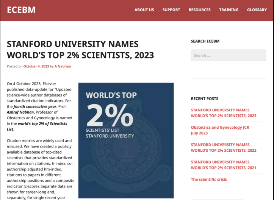This screenshot has height=200, width=274.
Task: Open Obstetrics and Gynecology JCR July 2023
Action: point(220,130)
